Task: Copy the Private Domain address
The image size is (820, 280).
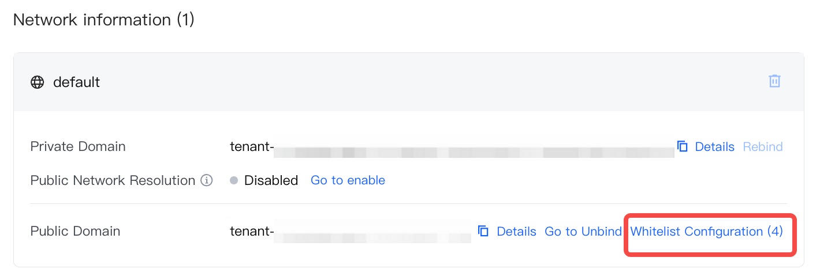Action: (x=683, y=147)
